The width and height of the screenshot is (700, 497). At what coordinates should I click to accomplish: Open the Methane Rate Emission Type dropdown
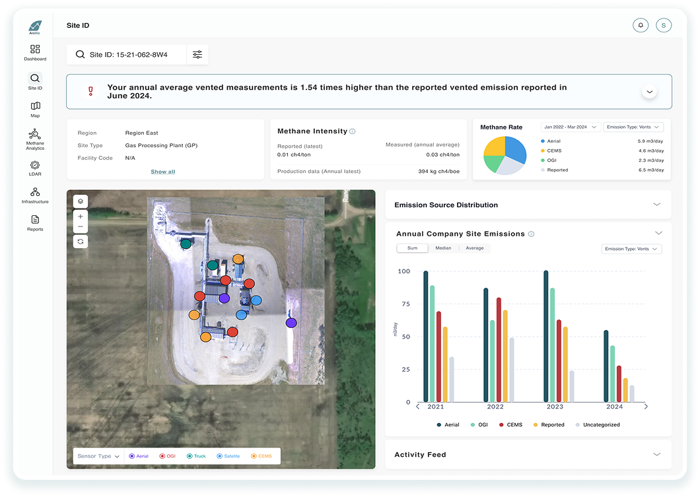click(x=633, y=127)
